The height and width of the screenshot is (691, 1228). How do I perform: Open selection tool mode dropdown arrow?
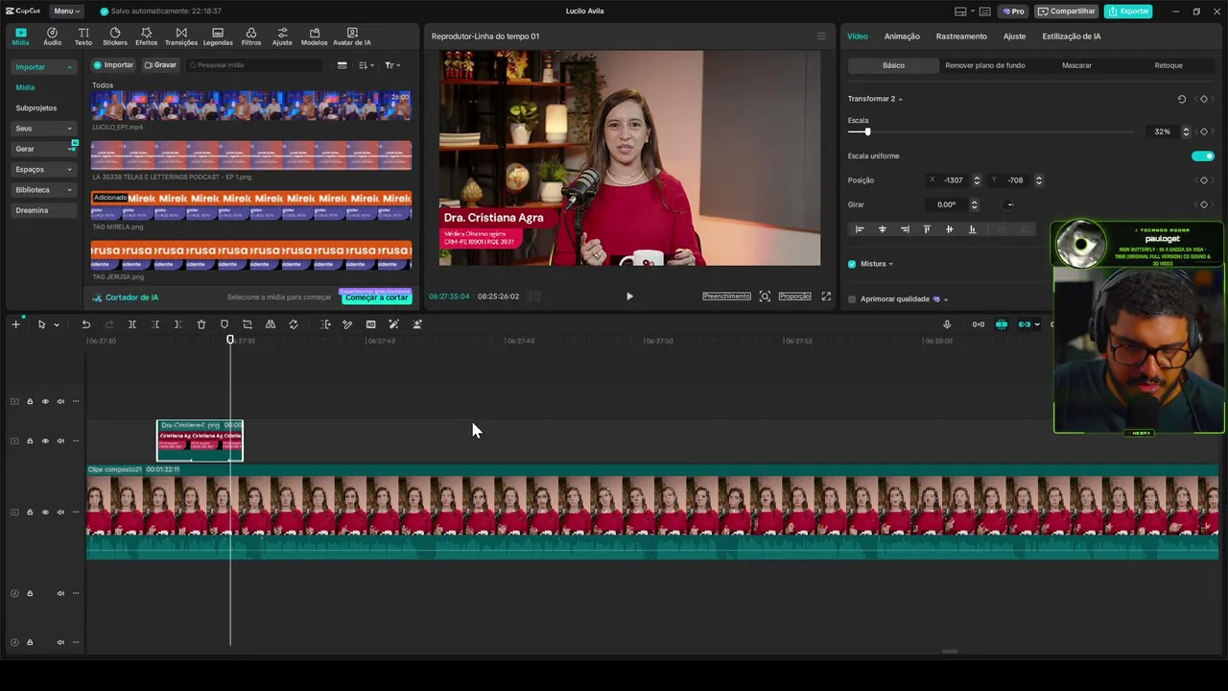click(57, 325)
